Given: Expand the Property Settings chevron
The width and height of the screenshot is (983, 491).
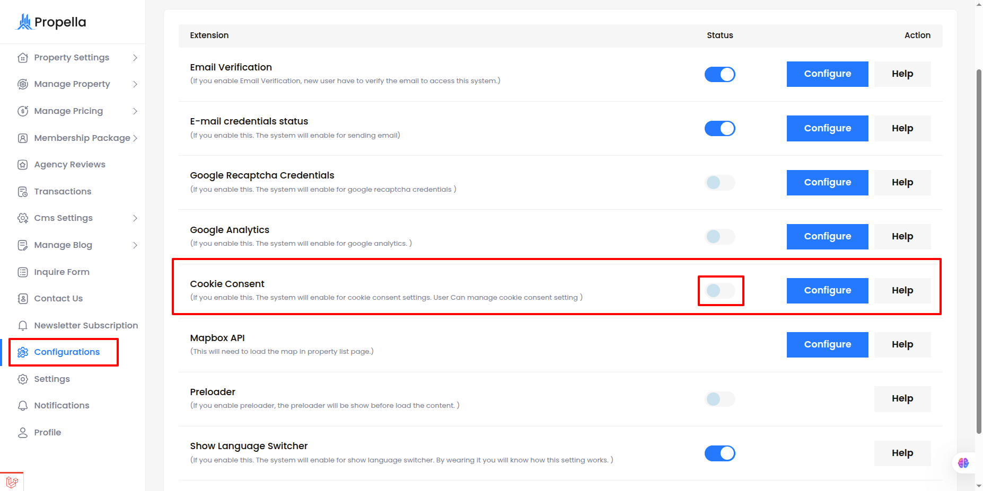Looking at the screenshot, I should point(135,57).
